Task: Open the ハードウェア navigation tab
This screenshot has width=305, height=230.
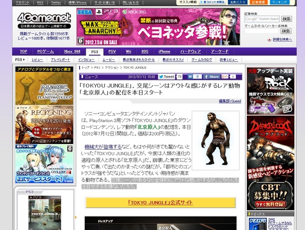Action: [191, 51]
